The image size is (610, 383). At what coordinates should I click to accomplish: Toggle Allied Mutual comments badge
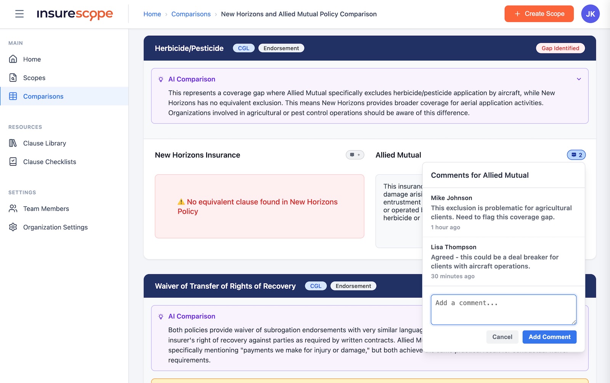(576, 155)
